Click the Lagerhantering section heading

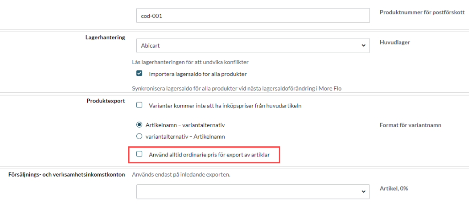click(105, 38)
